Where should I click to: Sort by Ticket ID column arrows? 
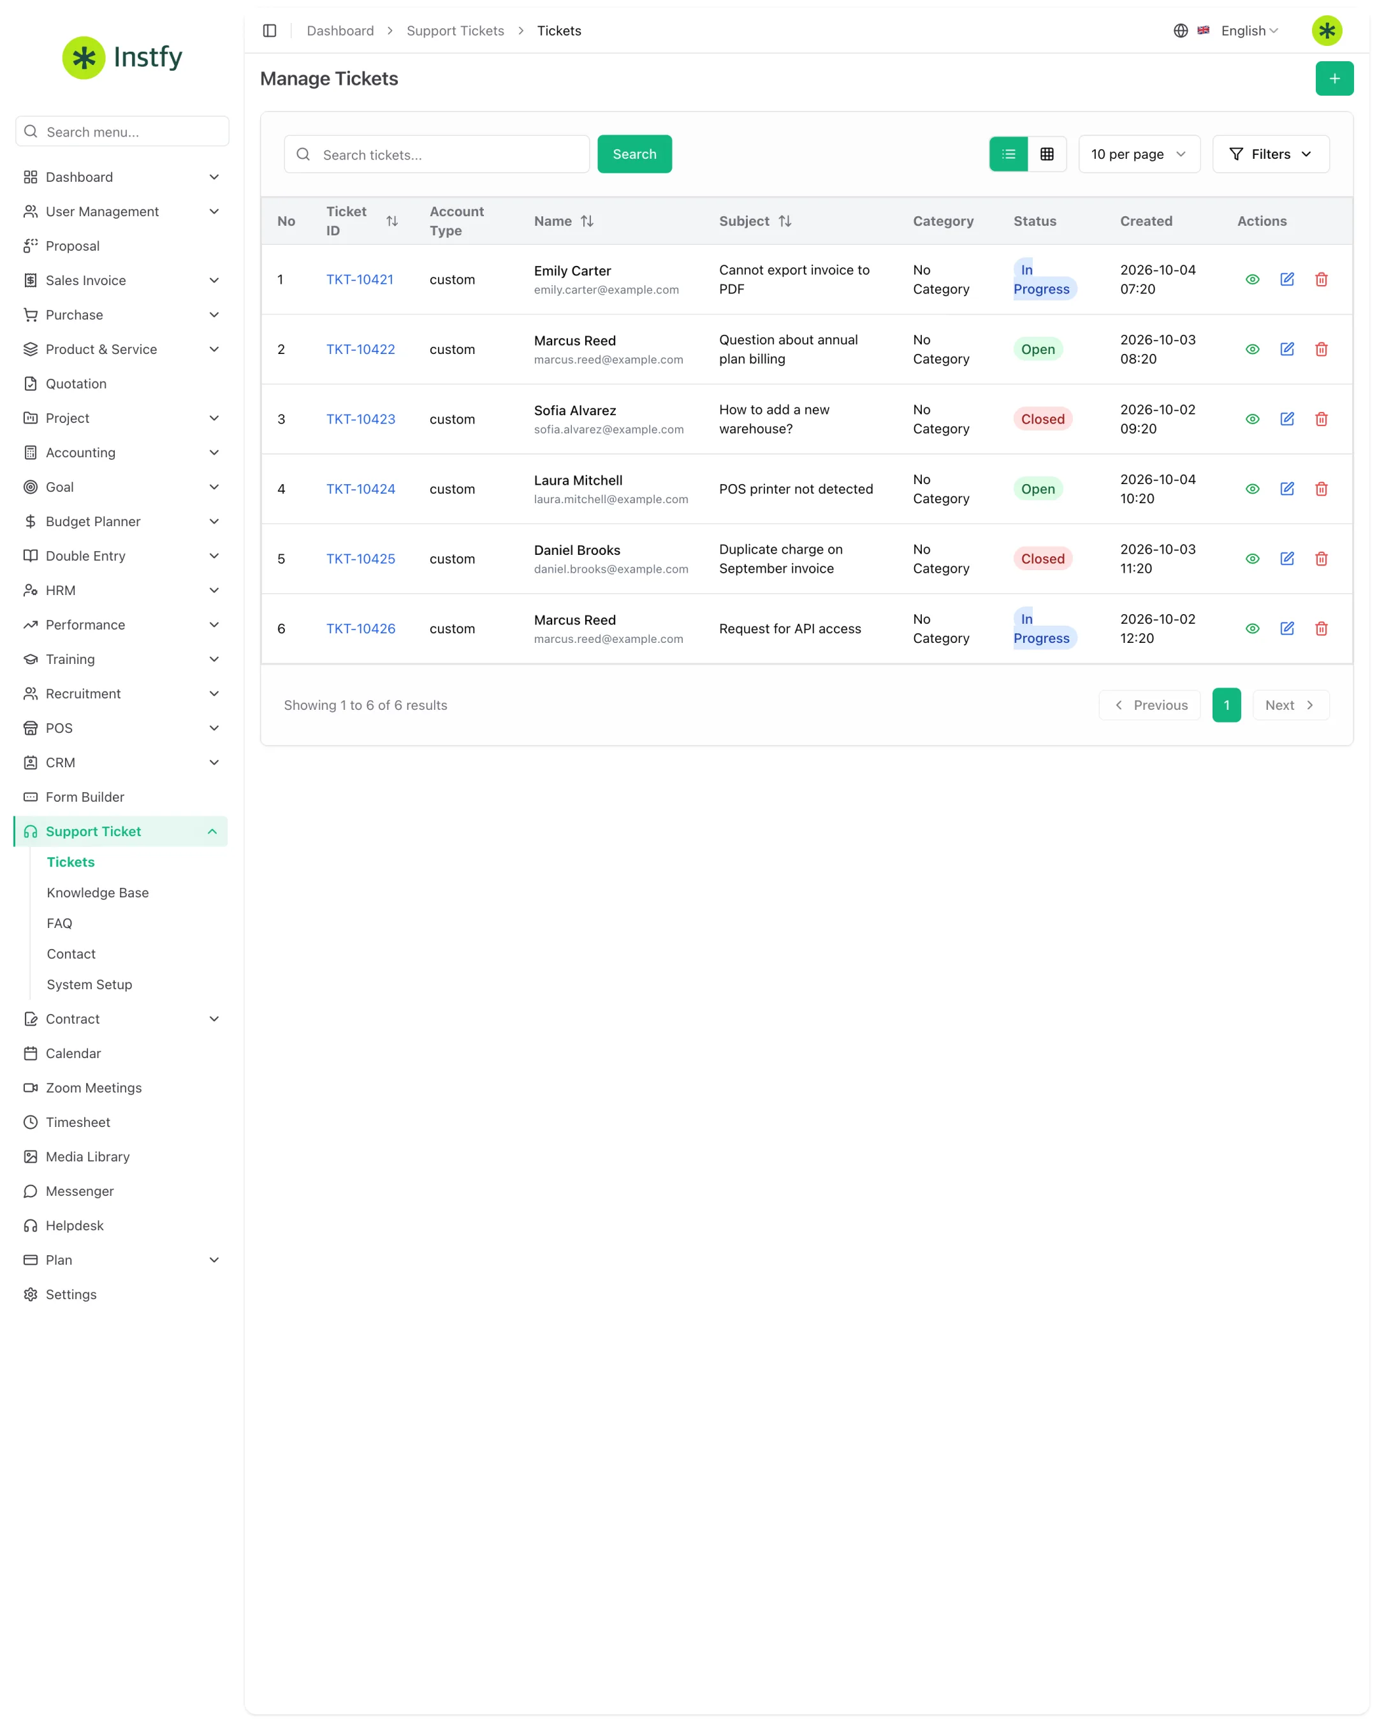tap(392, 221)
